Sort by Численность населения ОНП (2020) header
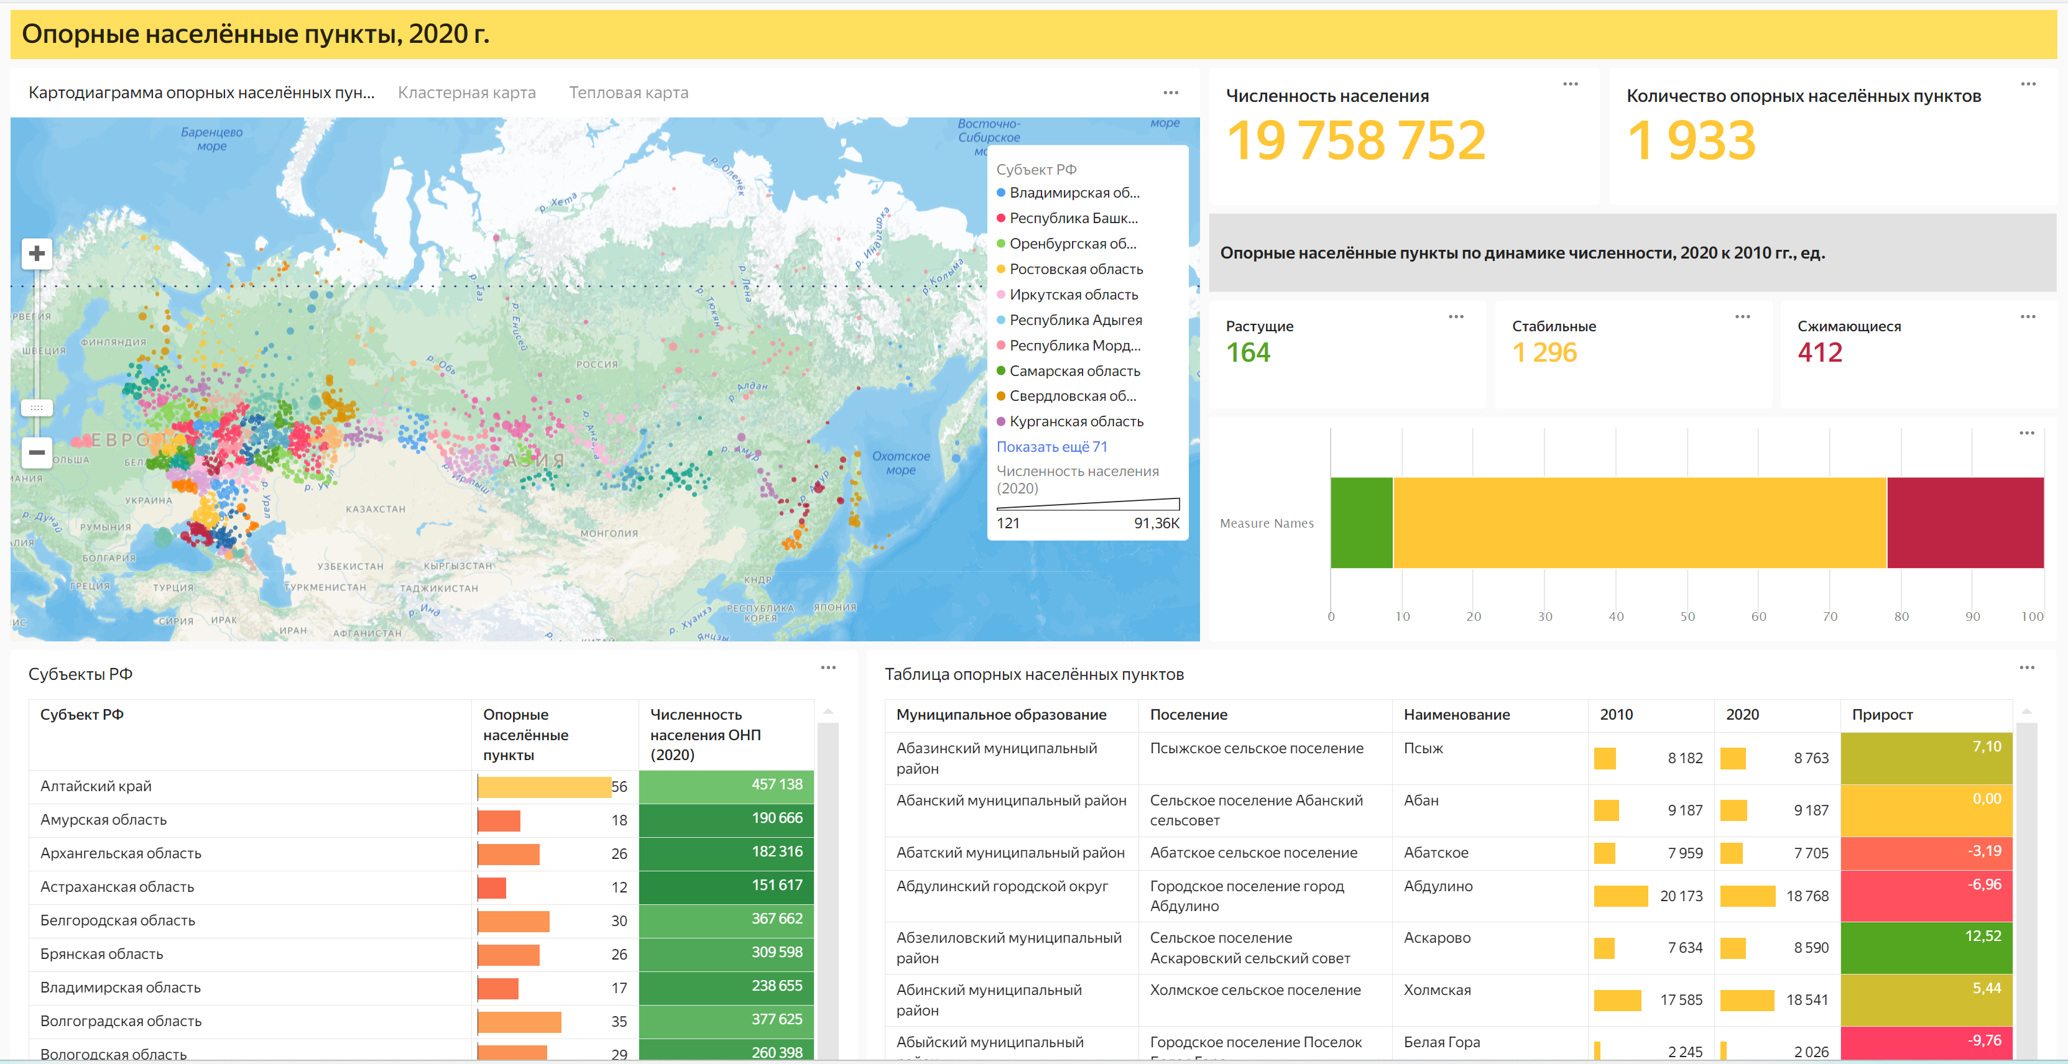 click(726, 735)
